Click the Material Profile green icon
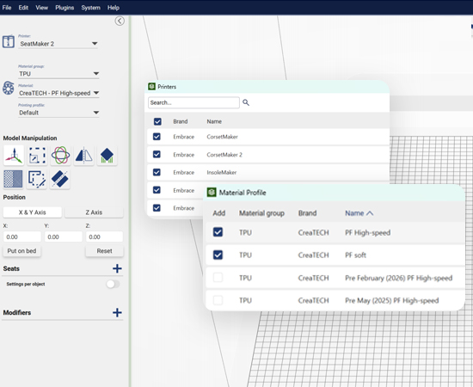Screen dimensions: 473x387 (212, 192)
